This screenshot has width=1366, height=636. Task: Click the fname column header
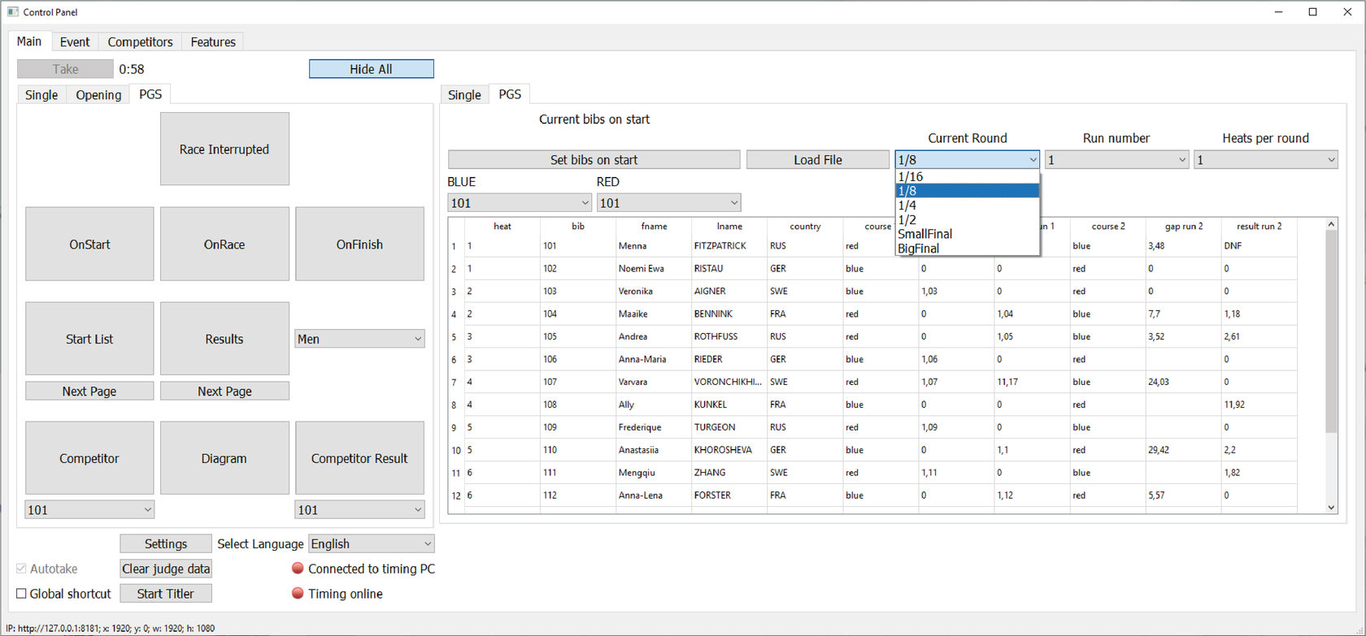[x=654, y=227]
